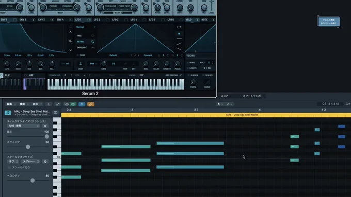
Task: Open the scale quantize オフ dropdown
Action: point(13,162)
